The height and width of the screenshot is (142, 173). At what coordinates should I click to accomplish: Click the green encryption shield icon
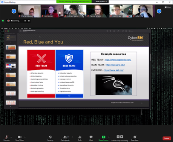[x=3, y=21]
